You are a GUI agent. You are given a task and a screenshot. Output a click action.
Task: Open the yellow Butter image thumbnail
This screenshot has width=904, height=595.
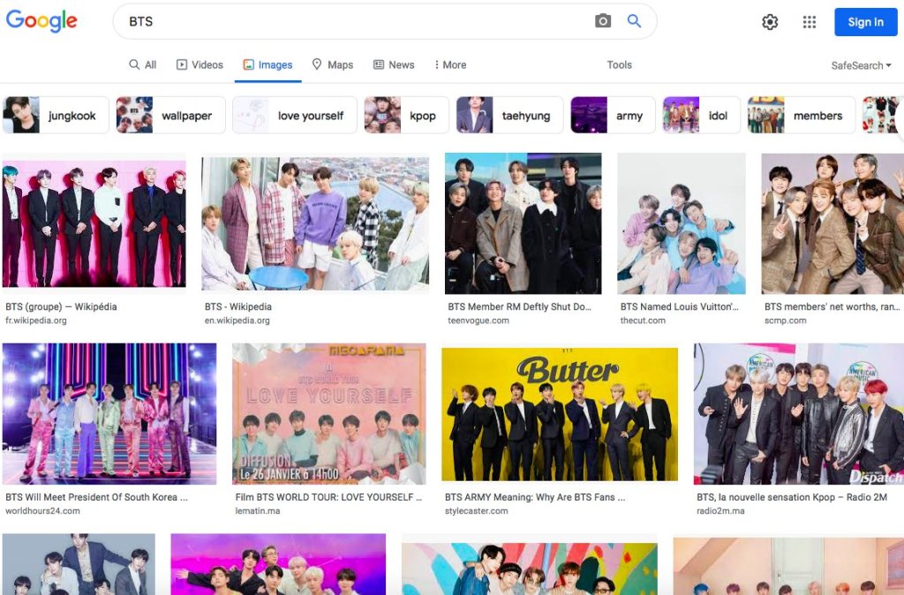pos(560,414)
